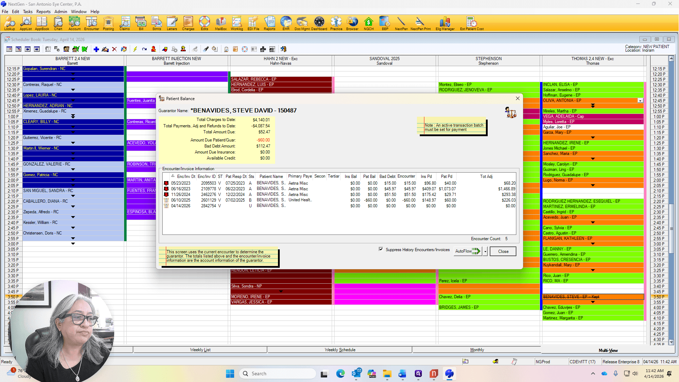Screen dimensions: 679x382
Task: Switch to the Weekly List tab
Action: coord(200,350)
